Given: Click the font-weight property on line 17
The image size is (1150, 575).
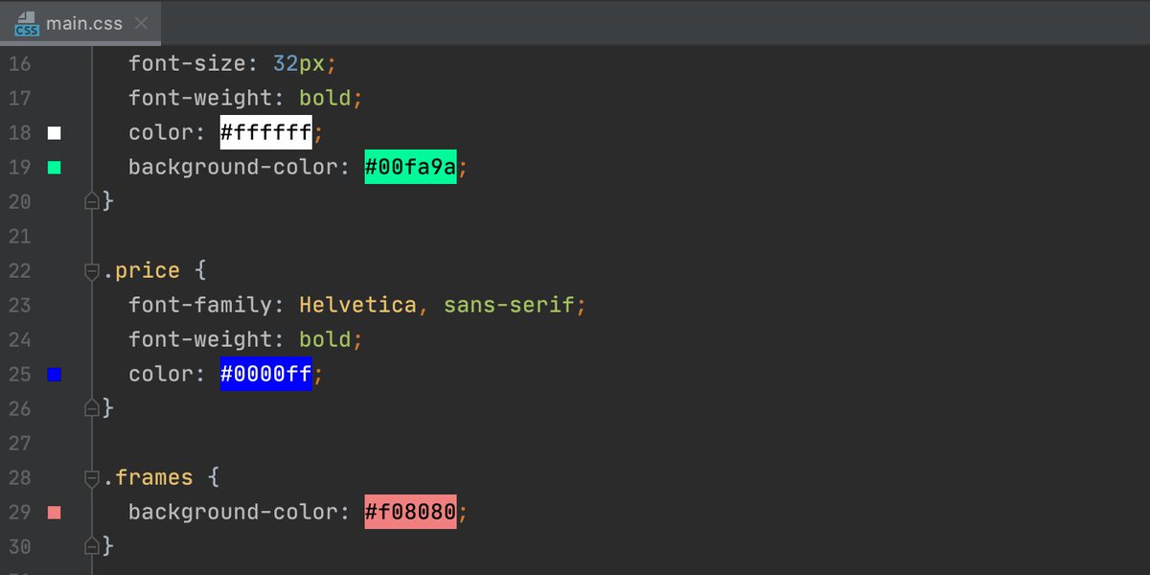Looking at the screenshot, I should pos(200,98).
